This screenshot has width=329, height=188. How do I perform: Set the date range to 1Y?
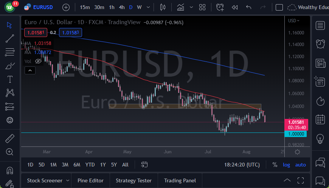(x=103, y=165)
